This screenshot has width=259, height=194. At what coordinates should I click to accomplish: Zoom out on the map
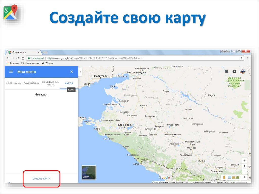click(x=245, y=171)
